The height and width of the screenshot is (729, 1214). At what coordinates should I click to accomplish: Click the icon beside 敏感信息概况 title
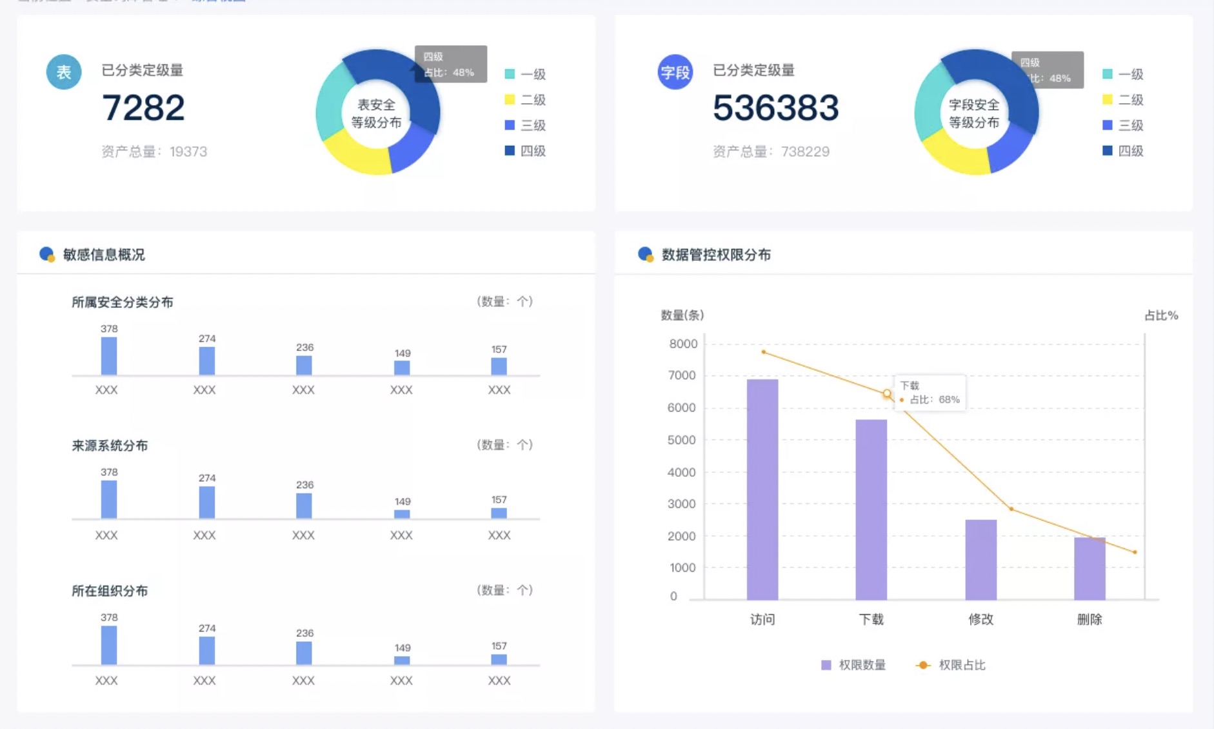pyautogui.click(x=47, y=254)
